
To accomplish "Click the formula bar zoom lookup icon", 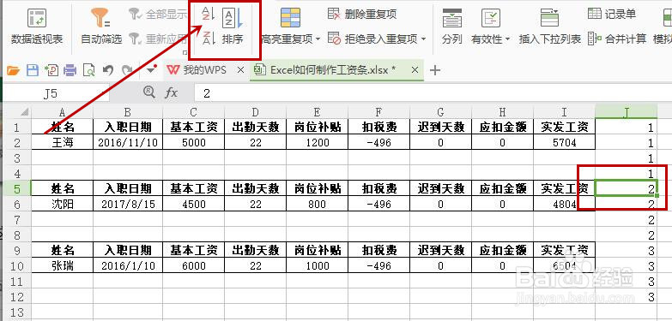I will point(149,92).
